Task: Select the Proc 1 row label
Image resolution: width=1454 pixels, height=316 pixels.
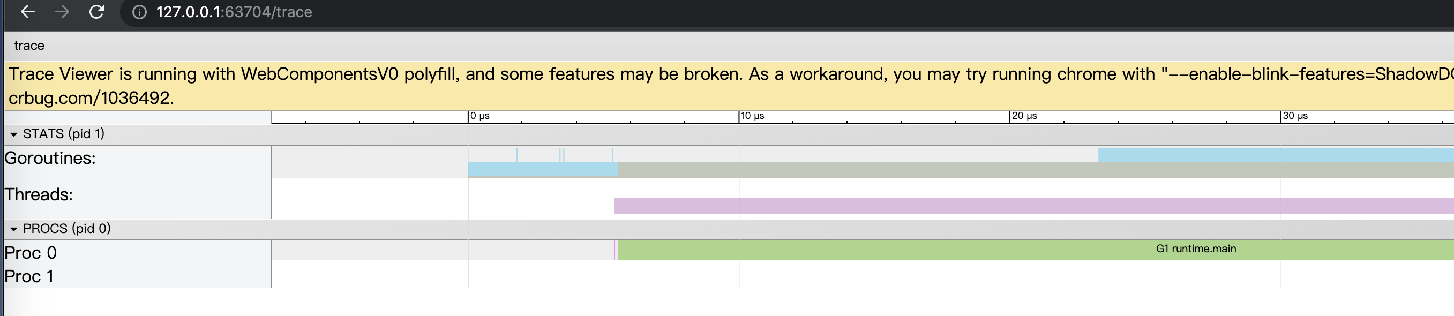Action: [x=29, y=276]
